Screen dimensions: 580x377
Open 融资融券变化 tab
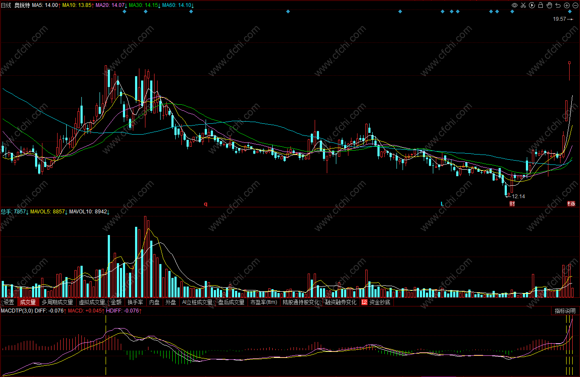(x=341, y=302)
